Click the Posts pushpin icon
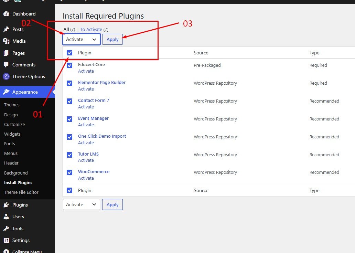355x253 pixels. point(6,29)
